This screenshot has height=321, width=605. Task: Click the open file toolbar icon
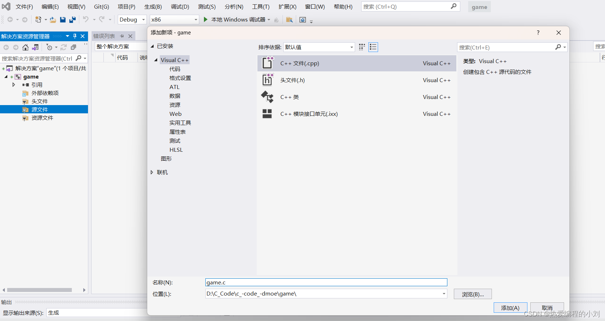[x=53, y=20]
